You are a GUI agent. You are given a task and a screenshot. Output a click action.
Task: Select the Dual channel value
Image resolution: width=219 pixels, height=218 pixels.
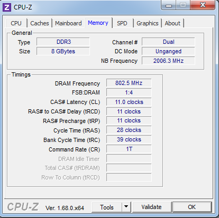coord(169,42)
